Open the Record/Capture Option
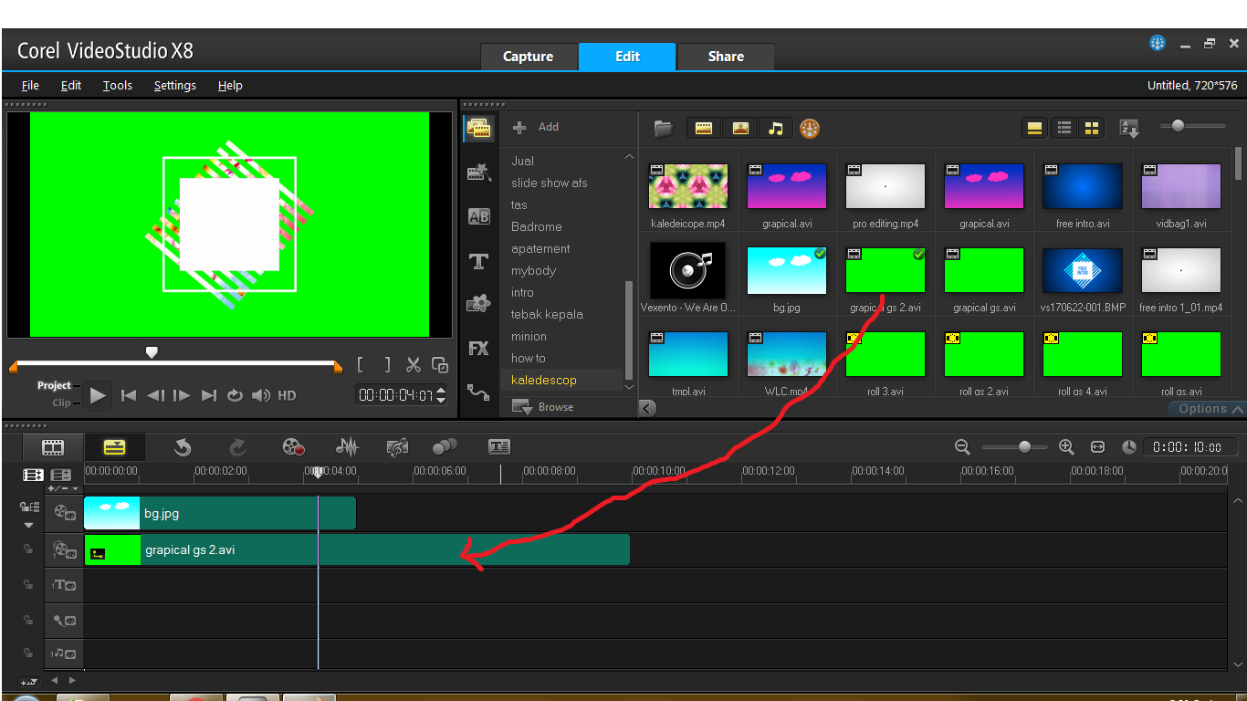The image size is (1247, 701). [x=293, y=447]
